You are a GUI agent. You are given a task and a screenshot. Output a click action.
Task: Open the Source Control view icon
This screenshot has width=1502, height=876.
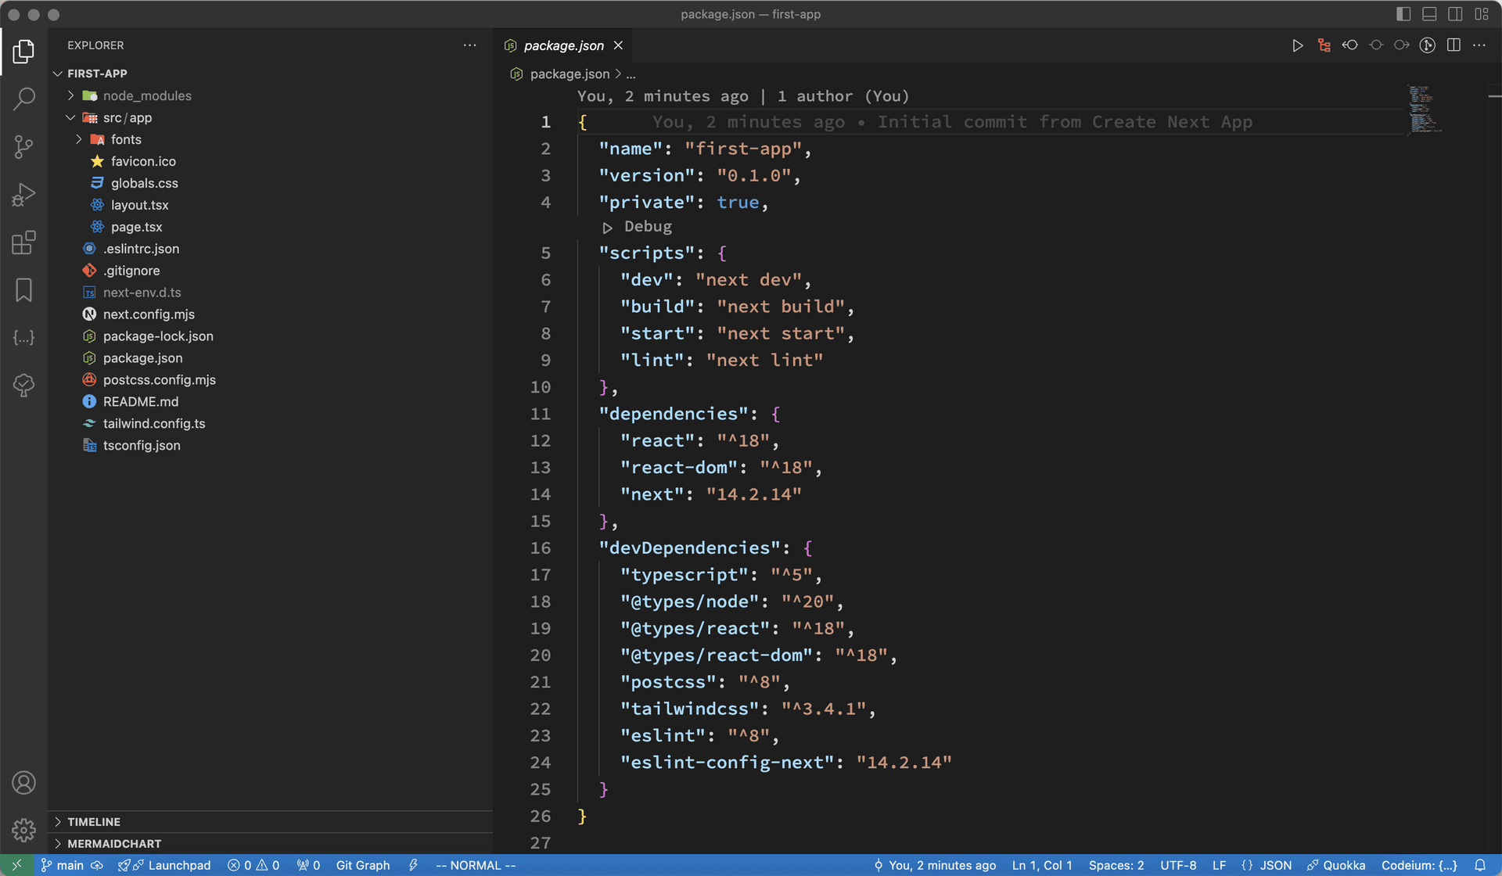23,147
